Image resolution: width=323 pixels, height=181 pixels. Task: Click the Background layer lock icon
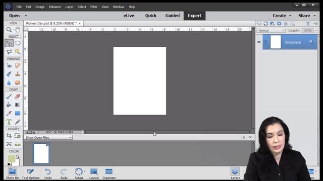[x=311, y=42]
